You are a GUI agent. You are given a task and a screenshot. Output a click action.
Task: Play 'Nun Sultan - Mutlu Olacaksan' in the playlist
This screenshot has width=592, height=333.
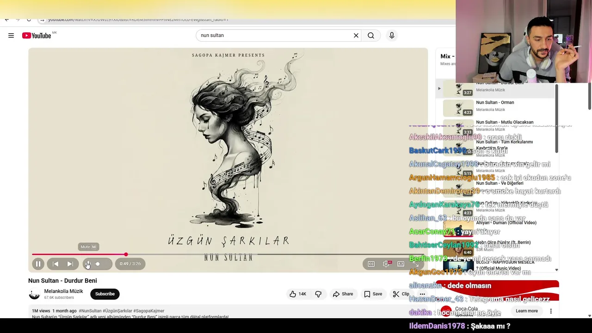[x=505, y=122]
